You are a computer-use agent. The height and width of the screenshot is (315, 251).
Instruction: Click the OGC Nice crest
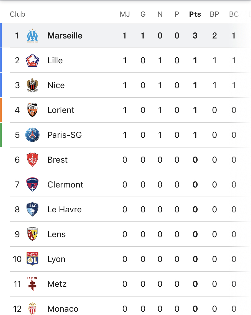click(x=32, y=85)
